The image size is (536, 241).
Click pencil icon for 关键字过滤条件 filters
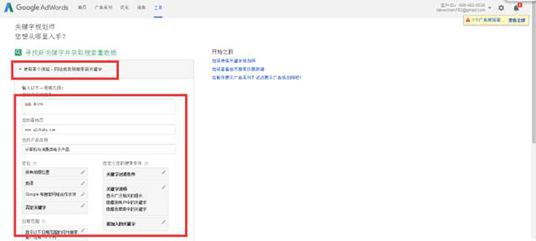164,173
